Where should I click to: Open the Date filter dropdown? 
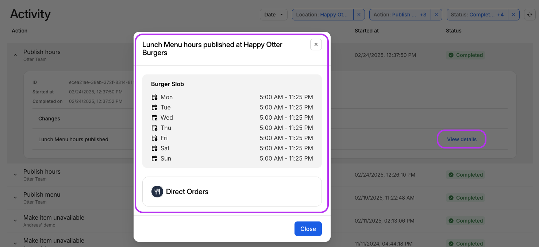point(273,15)
